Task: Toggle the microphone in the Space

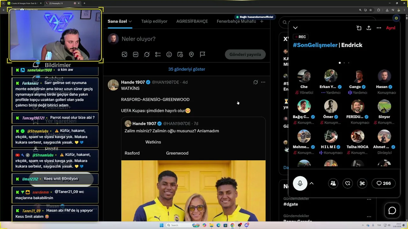Action: click(300, 183)
